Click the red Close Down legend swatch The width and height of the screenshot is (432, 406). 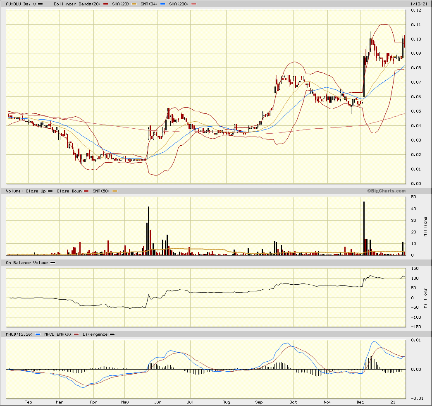[86, 191]
